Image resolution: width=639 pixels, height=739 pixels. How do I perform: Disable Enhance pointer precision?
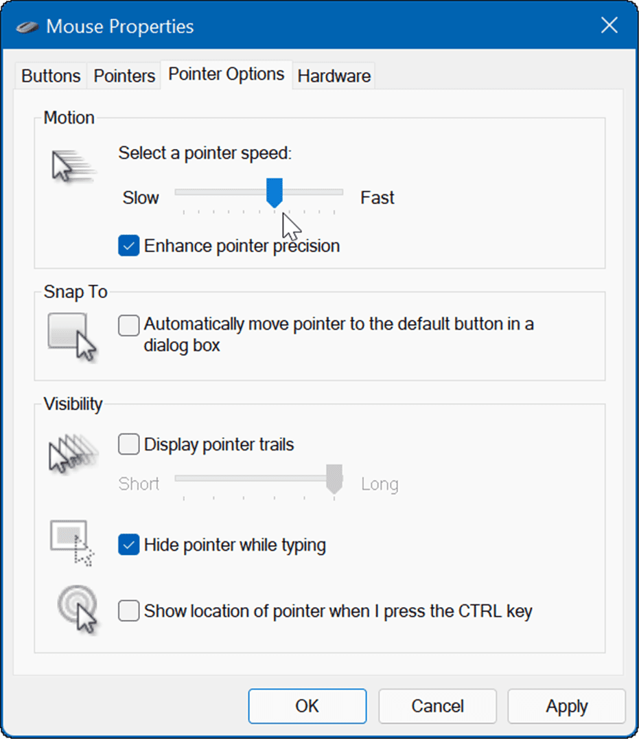128,245
